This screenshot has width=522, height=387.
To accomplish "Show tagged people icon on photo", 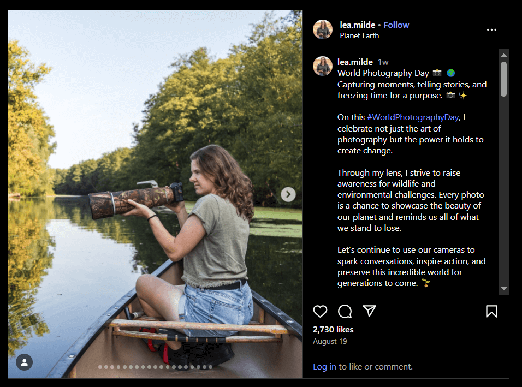I will (24, 362).
